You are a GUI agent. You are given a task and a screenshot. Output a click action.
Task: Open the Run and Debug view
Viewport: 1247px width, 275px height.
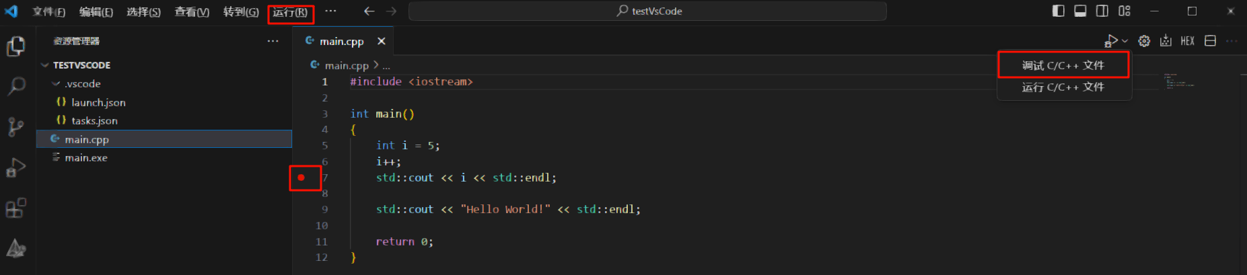pos(16,167)
